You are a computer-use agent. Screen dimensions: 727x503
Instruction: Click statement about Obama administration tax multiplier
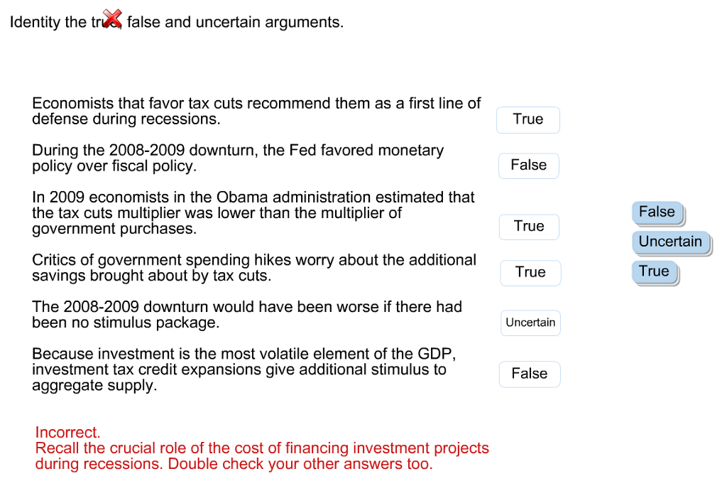tap(253, 212)
